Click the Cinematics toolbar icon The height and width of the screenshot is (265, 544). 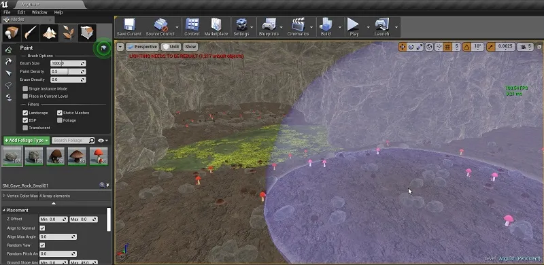coord(298,27)
